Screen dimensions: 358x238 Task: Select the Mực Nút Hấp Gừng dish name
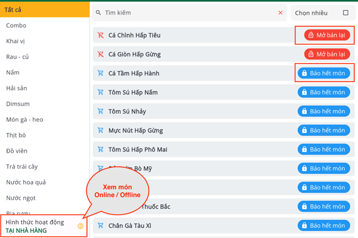(136, 131)
